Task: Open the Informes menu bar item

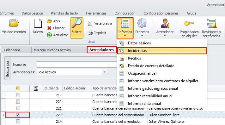Action: pos(7,13)
